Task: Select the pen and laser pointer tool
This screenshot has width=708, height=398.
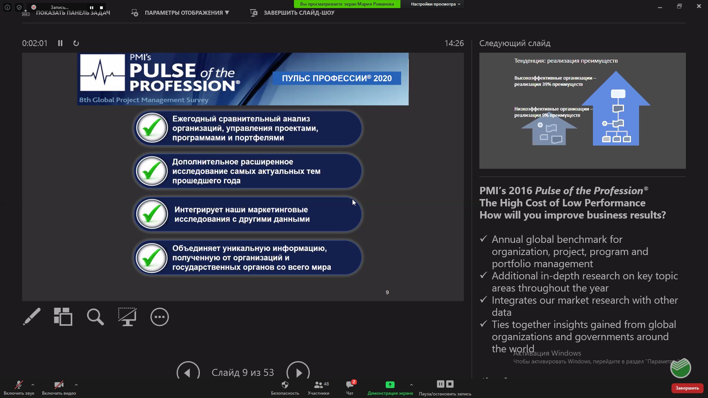Action: pos(32,317)
